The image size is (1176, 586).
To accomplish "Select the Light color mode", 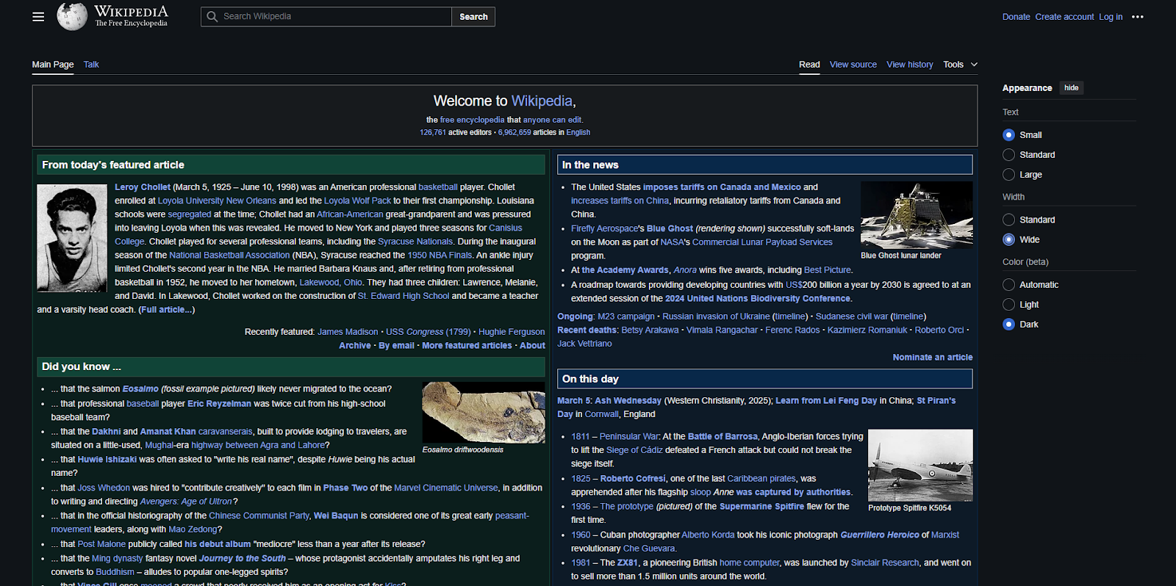I will [x=1021, y=305].
